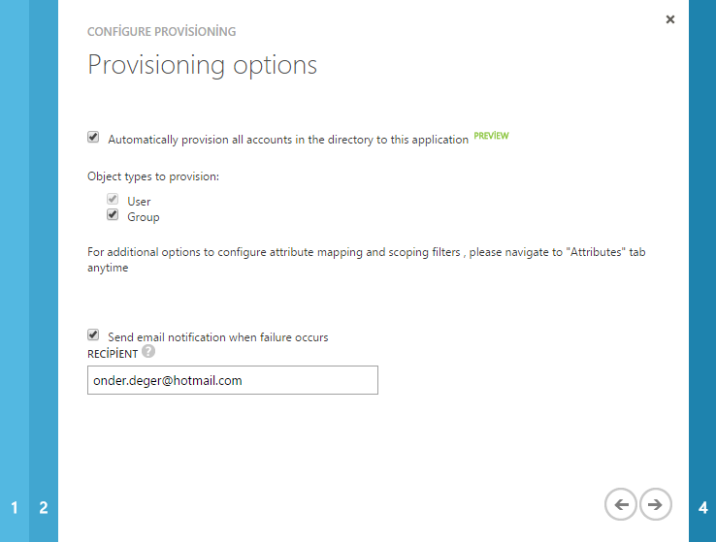Click the help icon beside RECIPIENT
The height and width of the screenshot is (542, 716).
click(148, 352)
